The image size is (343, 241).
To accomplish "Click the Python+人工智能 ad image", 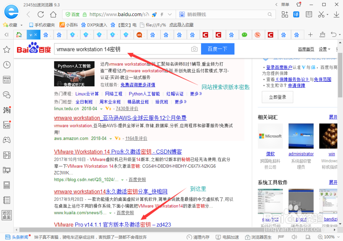I will pyautogui.click(x=74, y=74).
